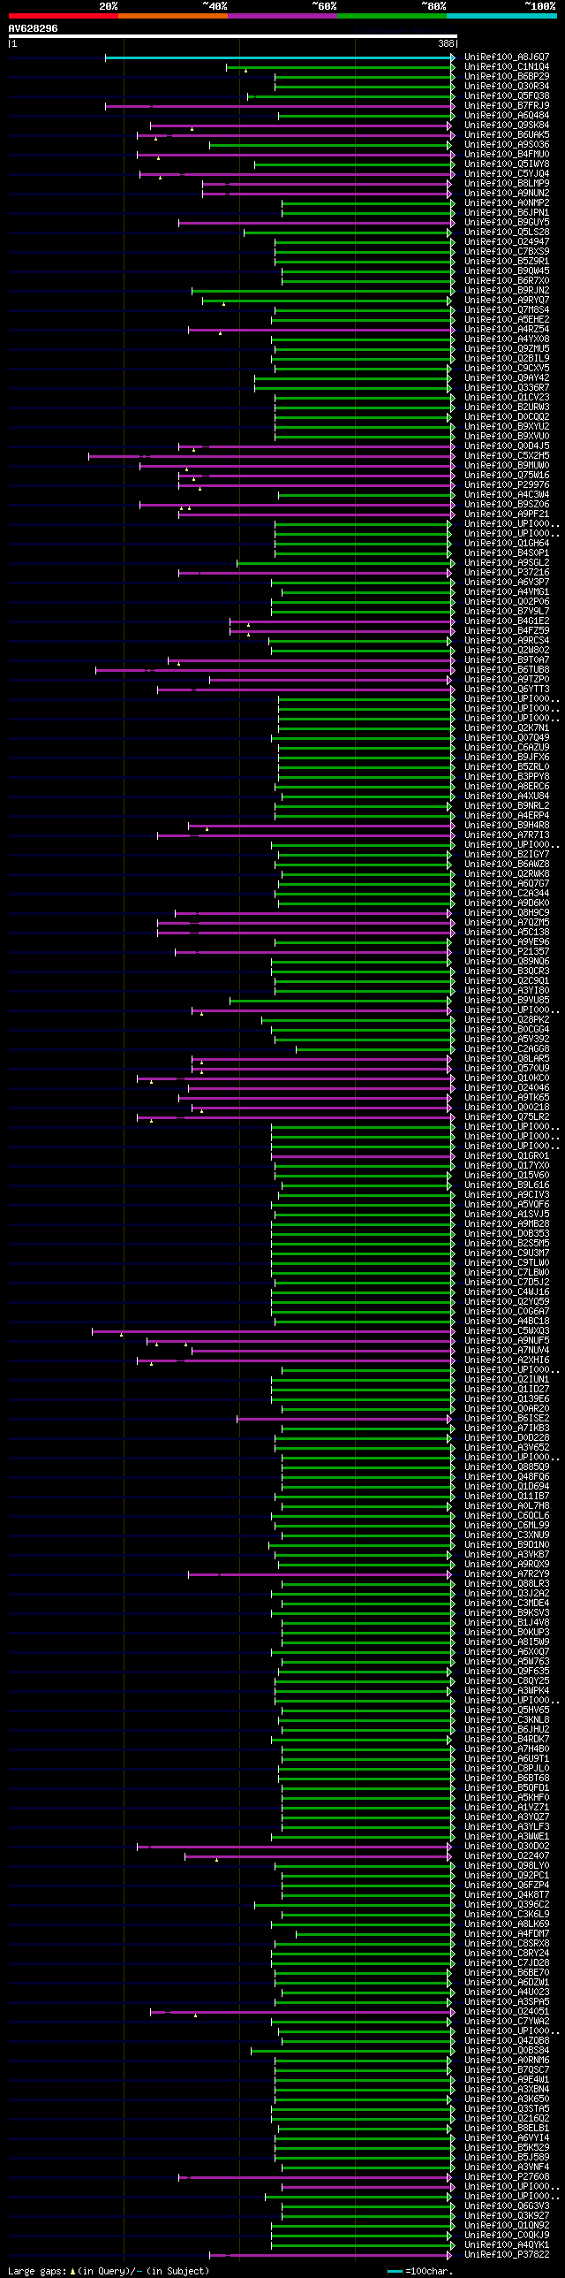This screenshot has width=565, height=2278.
Task: Select UniRef100_P29976 label
Action: click(507, 484)
